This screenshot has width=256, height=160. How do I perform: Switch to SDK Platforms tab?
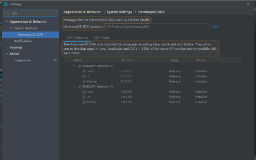click(77, 38)
